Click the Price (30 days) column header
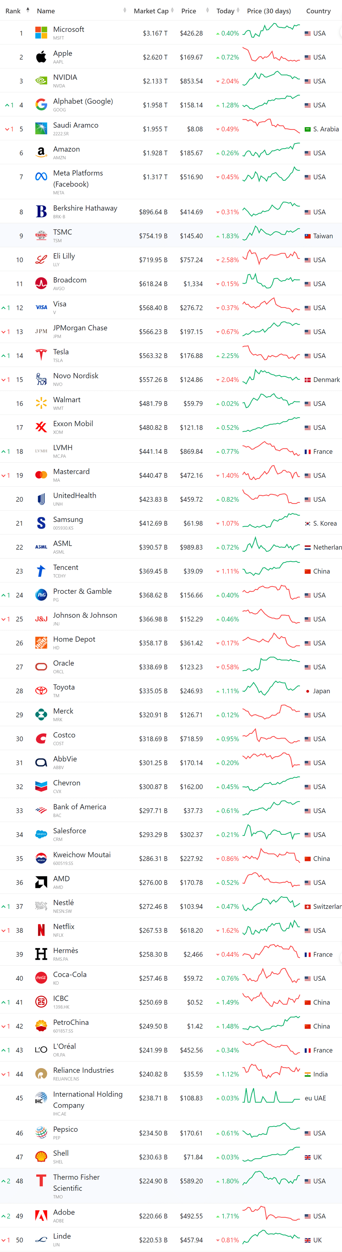Image resolution: width=342 pixels, height=1252 pixels. pos(269,11)
